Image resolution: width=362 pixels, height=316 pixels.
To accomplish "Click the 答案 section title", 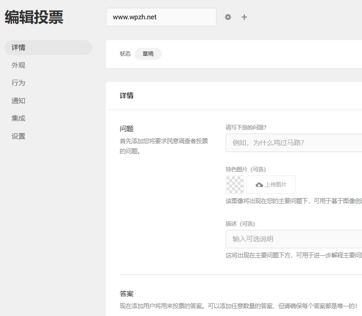I will [x=127, y=294].
